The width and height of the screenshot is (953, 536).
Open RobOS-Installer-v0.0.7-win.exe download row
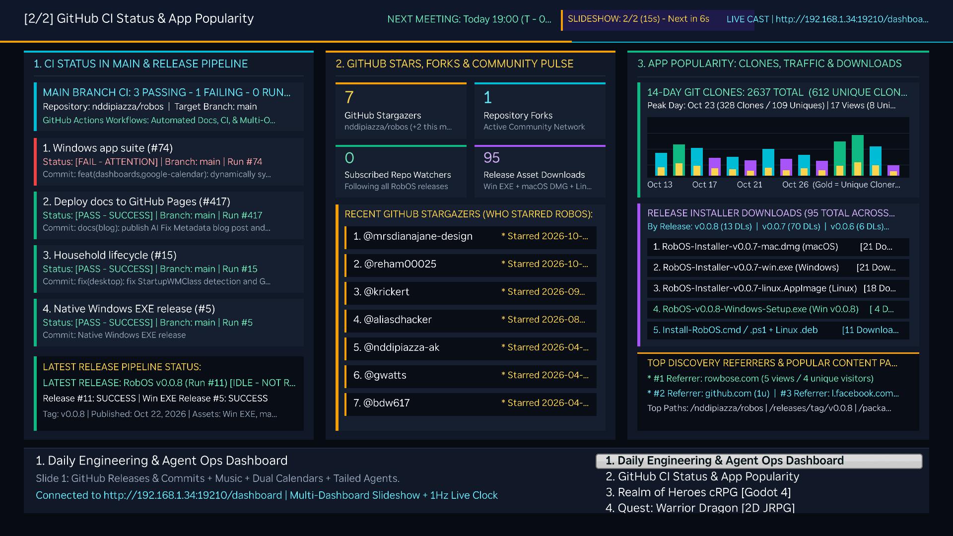pyautogui.click(x=778, y=268)
